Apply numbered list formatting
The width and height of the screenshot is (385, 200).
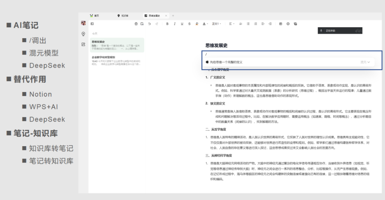tap(255, 24)
